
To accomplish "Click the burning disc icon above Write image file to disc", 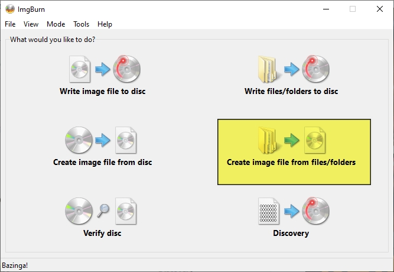I will coord(126,69).
